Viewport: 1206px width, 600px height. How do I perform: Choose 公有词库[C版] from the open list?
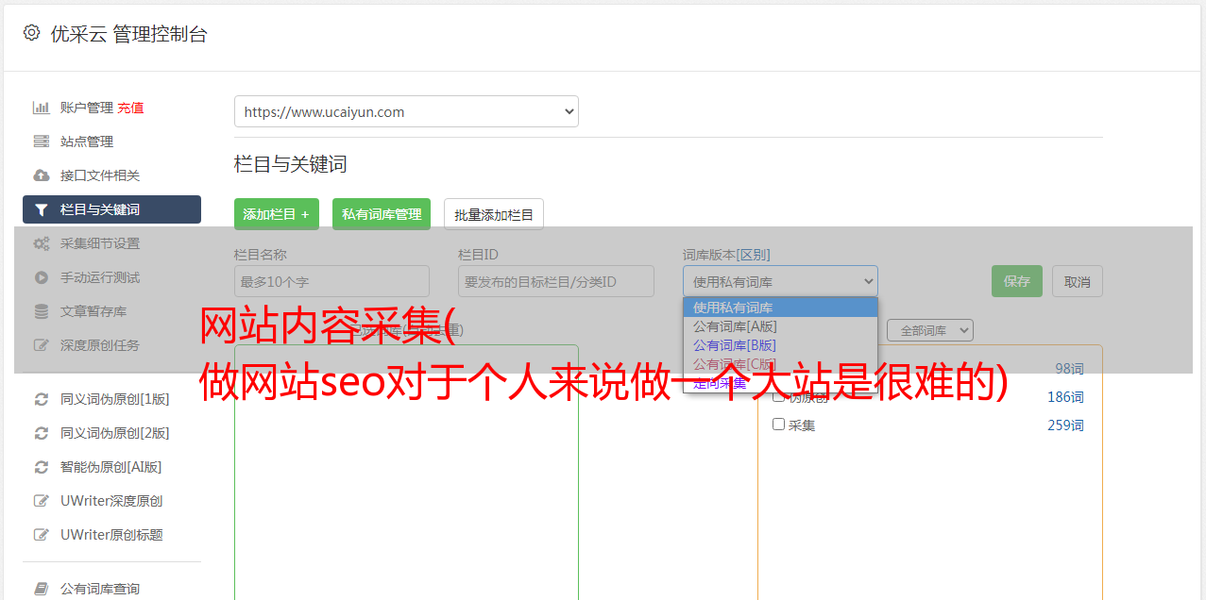tap(780, 364)
